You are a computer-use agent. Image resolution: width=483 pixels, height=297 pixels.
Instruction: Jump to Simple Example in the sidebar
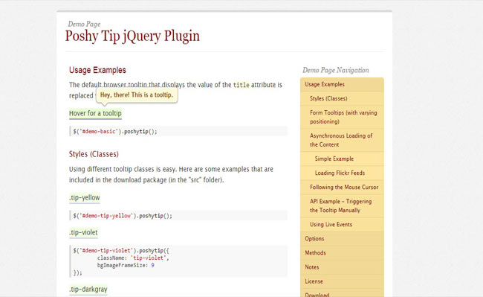[342, 159]
